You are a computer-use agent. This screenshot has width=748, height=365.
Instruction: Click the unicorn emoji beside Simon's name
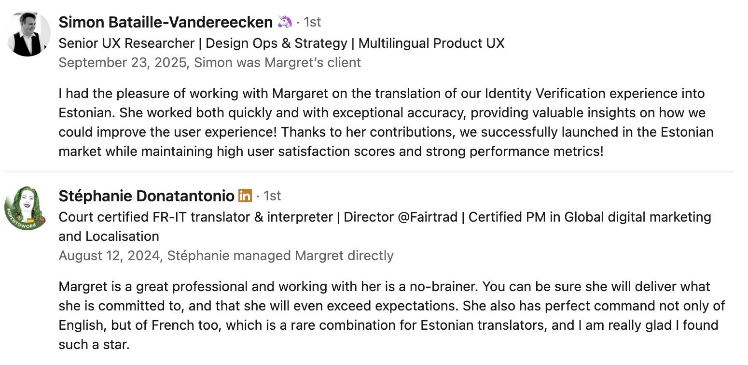click(285, 22)
